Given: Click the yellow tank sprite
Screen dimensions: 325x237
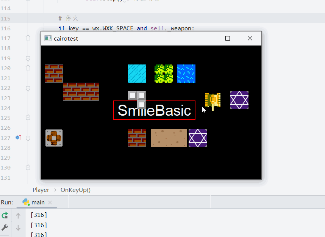Looking at the screenshot, I should (x=213, y=102).
